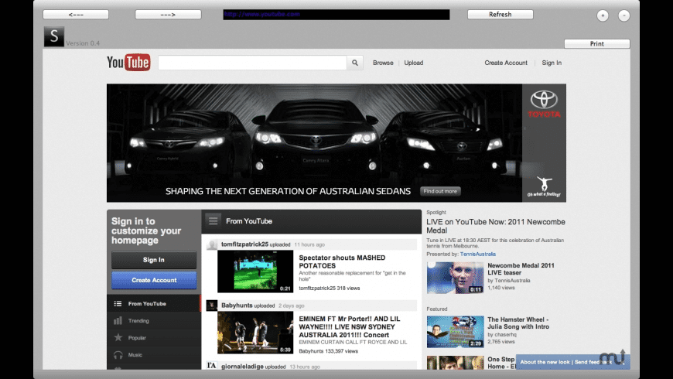Screen dimensions: 673x379
Task: Click the Trending bar chart icon
Action: (118, 320)
